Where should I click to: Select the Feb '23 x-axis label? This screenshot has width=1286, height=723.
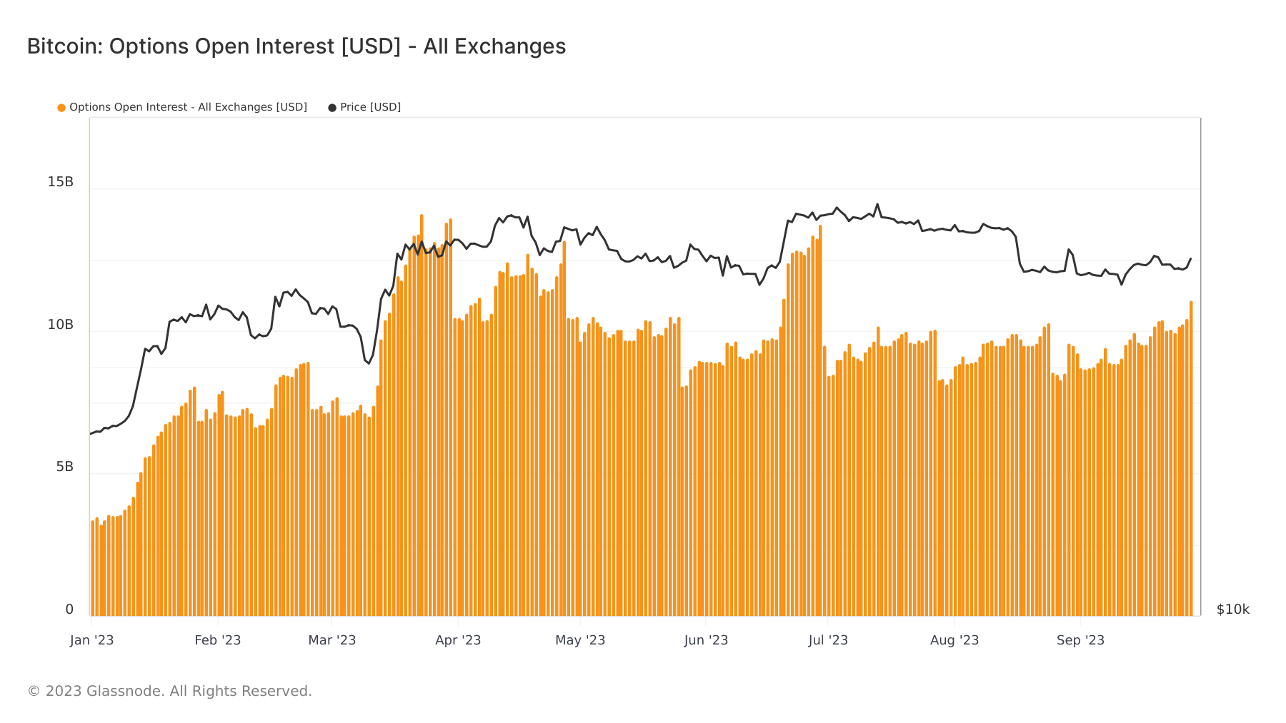(x=217, y=640)
